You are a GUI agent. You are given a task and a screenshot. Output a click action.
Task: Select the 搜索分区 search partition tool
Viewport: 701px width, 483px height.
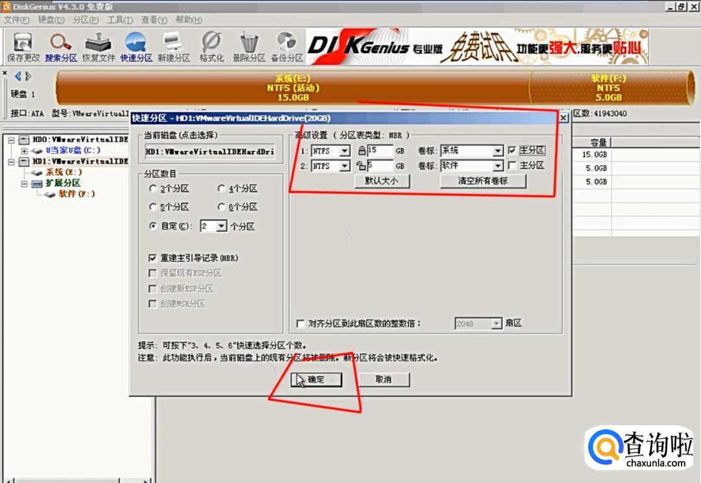[61, 47]
